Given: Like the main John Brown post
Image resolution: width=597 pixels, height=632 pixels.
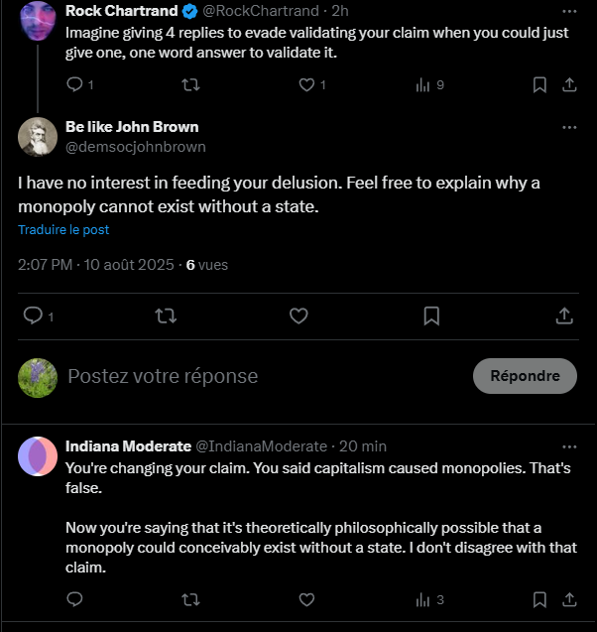Looking at the screenshot, I should (298, 316).
